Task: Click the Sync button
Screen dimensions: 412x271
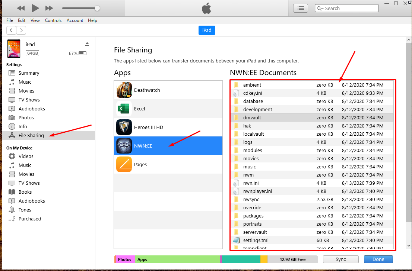Action: [340, 259]
